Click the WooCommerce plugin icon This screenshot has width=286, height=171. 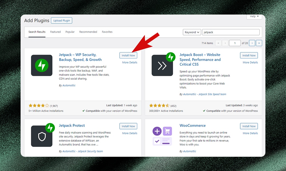tap(162, 136)
